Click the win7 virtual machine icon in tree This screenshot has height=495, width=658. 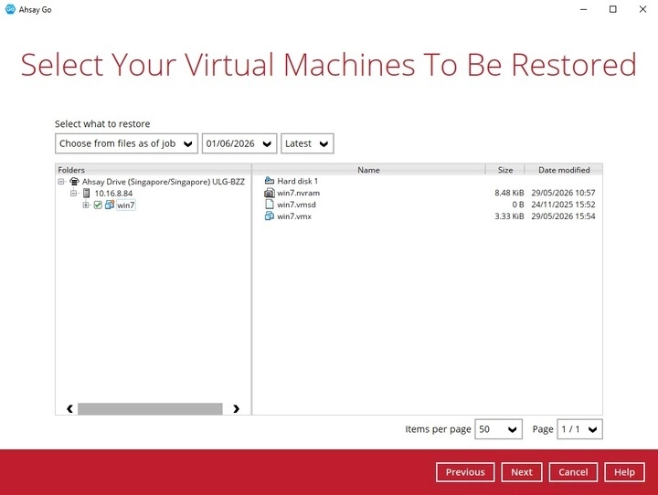[x=110, y=205]
